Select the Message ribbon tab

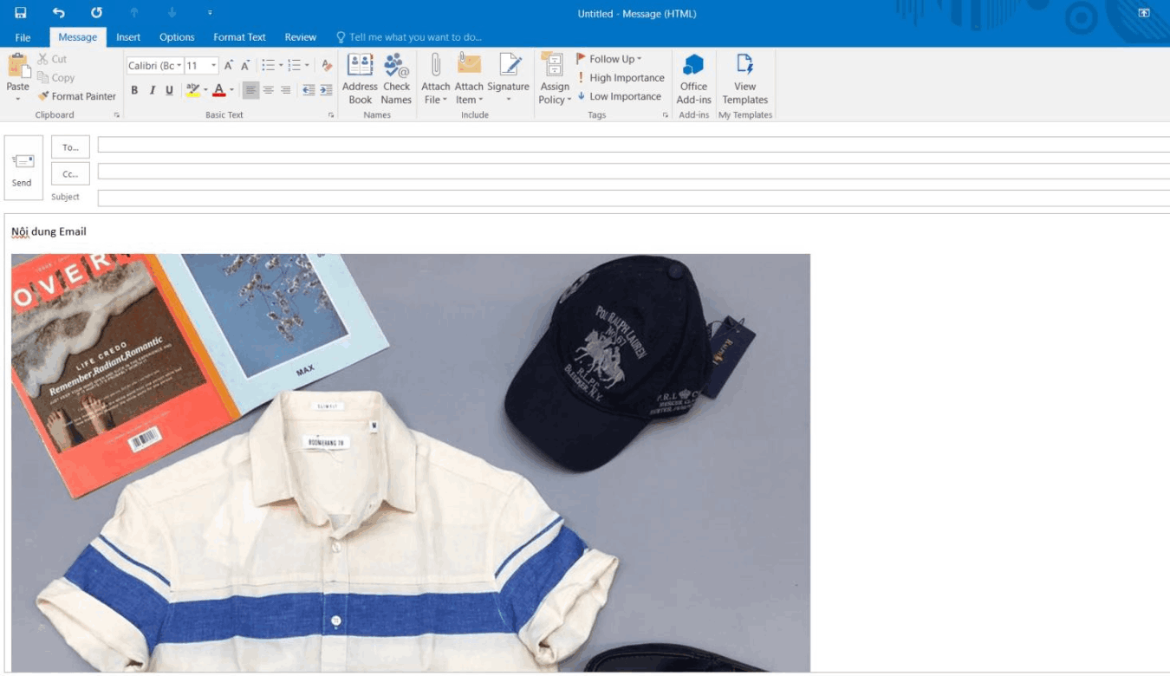click(78, 37)
